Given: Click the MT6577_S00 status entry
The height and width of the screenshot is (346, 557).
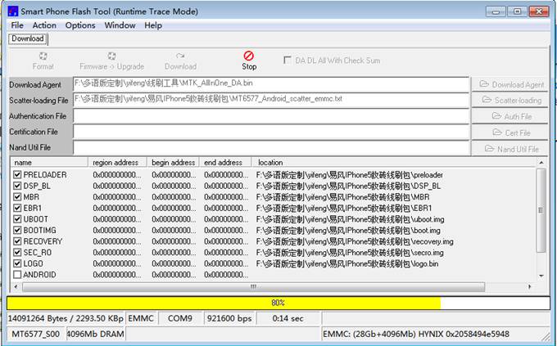Looking at the screenshot, I should 35,335.
